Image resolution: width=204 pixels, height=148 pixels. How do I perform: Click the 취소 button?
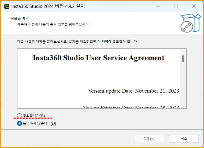184,139
